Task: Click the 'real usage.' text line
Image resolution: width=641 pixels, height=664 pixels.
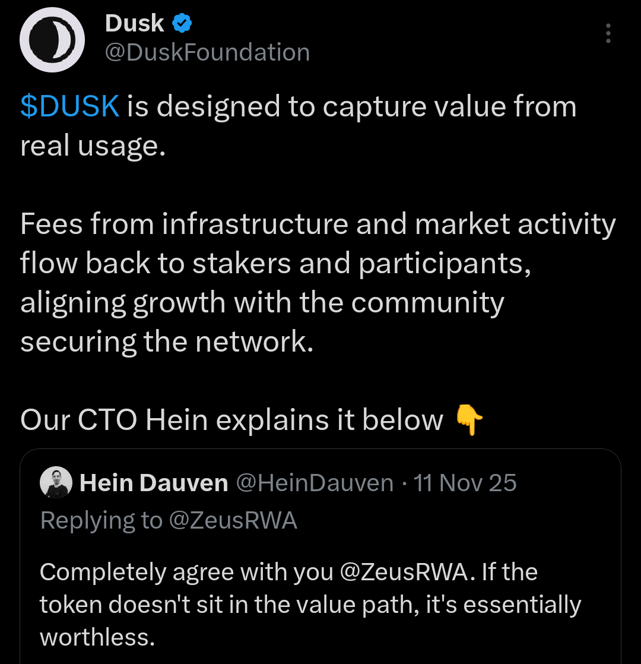Action: click(92, 146)
